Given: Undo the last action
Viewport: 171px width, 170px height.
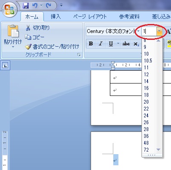Looking at the screenshot, I should pyautogui.click(x=35, y=6).
